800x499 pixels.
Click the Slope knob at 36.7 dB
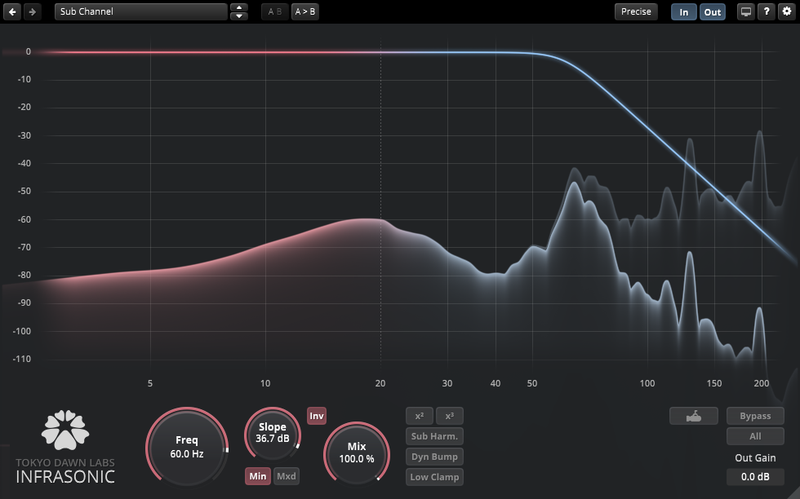(x=273, y=433)
